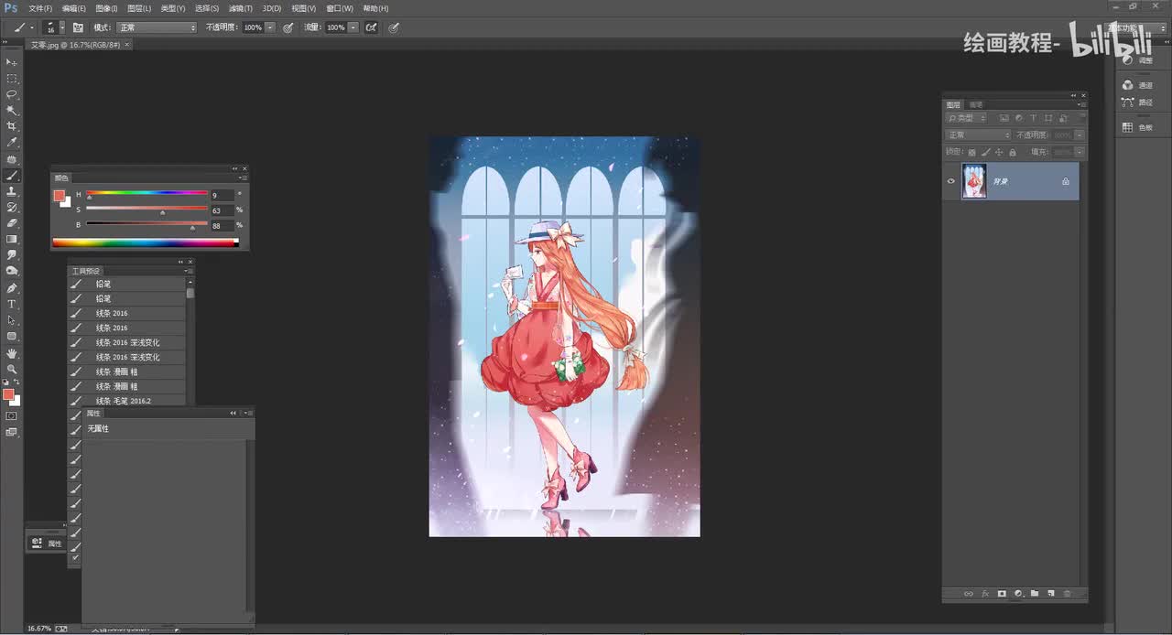Select the Healing Brush tool

(12, 159)
